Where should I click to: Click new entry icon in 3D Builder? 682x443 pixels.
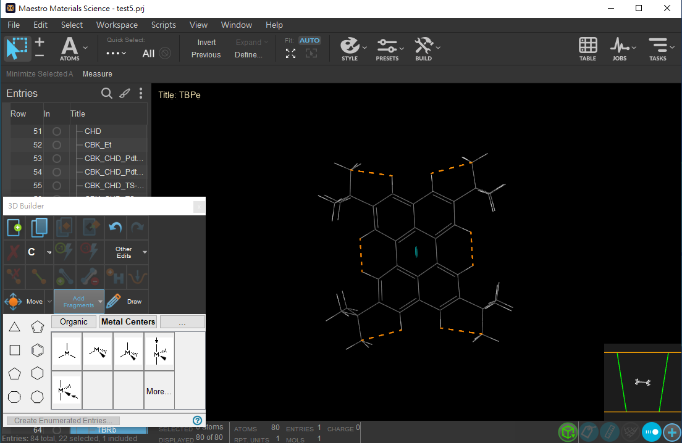(14, 227)
